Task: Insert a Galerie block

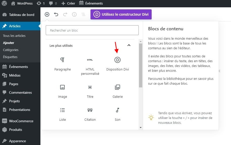Action: [118, 91]
